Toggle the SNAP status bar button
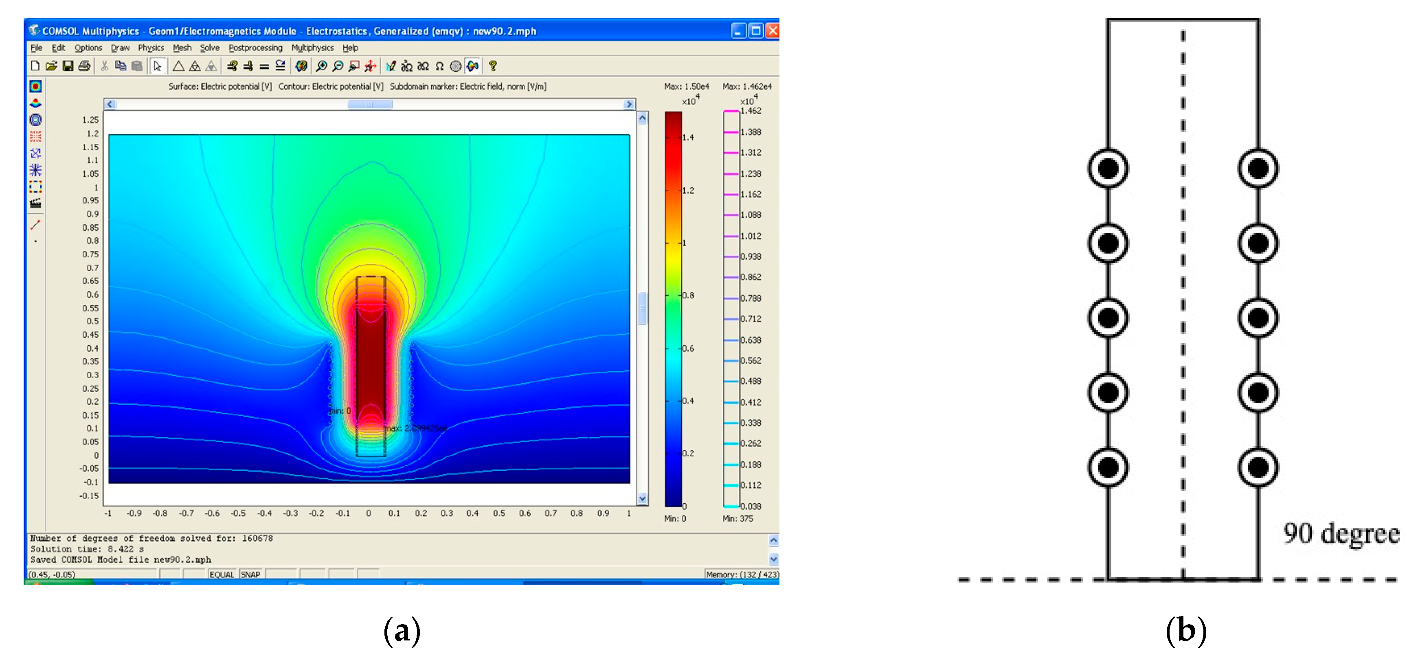 [x=250, y=574]
